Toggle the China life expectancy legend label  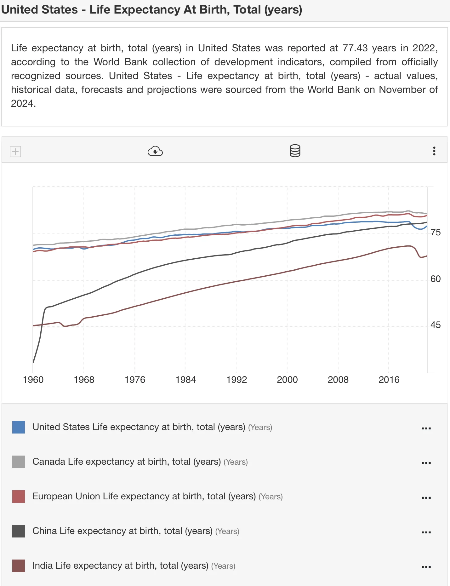point(122,531)
